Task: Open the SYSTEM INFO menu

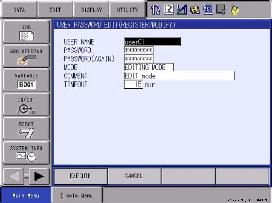Action: (26, 153)
